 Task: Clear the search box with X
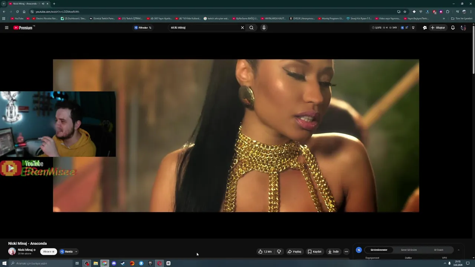point(242,27)
